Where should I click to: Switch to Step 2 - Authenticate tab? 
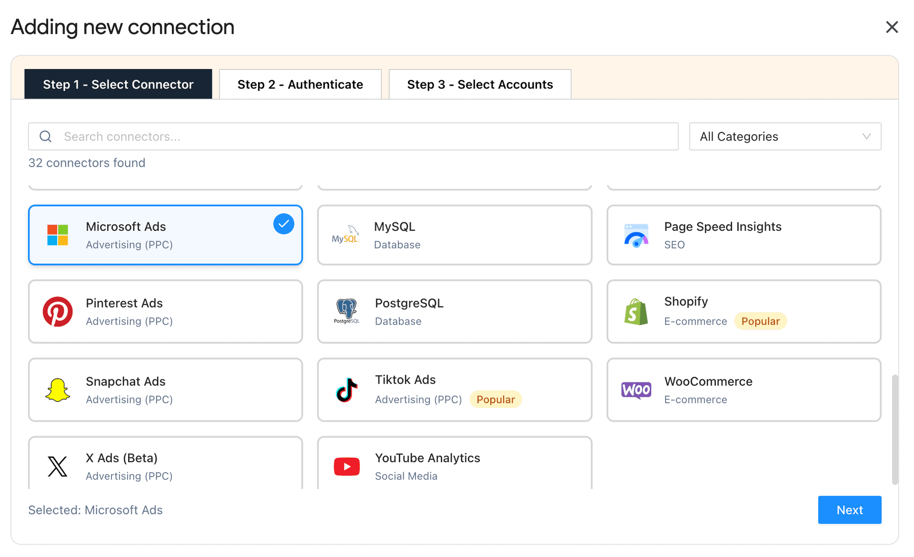(300, 84)
